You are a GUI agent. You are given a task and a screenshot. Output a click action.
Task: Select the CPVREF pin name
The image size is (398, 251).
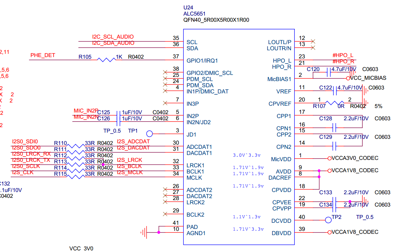(x=280, y=104)
